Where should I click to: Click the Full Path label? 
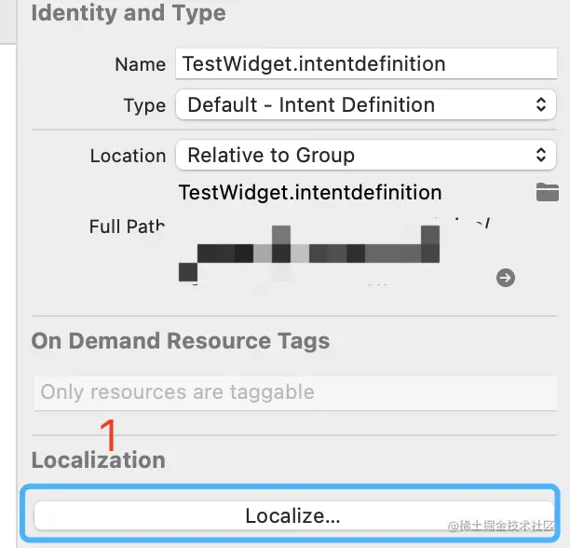click(128, 226)
